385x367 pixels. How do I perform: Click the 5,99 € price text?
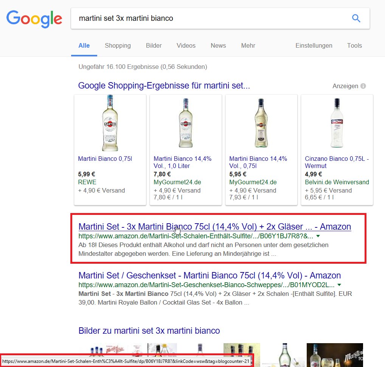[87, 174]
